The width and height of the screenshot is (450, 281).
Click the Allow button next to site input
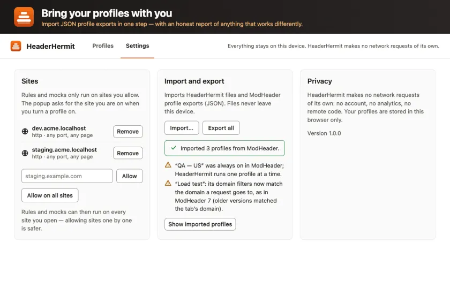(x=130, y=176)
